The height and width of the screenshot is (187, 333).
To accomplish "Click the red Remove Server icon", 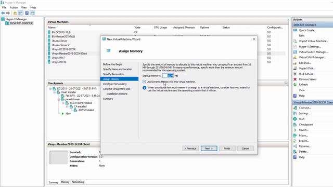I will pyautogui.click(x=295, y=79).
